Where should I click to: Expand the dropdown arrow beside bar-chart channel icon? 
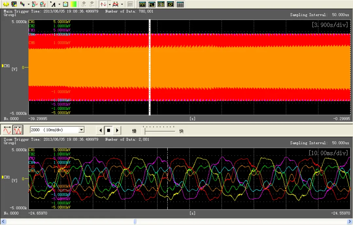[x=28, y=4]
